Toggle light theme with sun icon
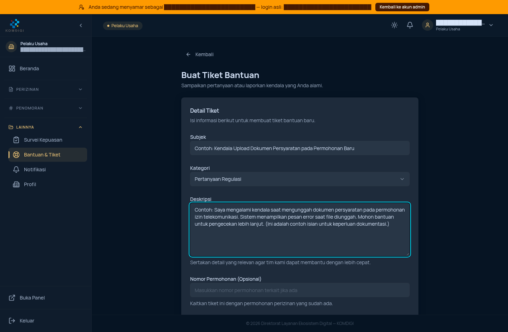 pos(394,25)
